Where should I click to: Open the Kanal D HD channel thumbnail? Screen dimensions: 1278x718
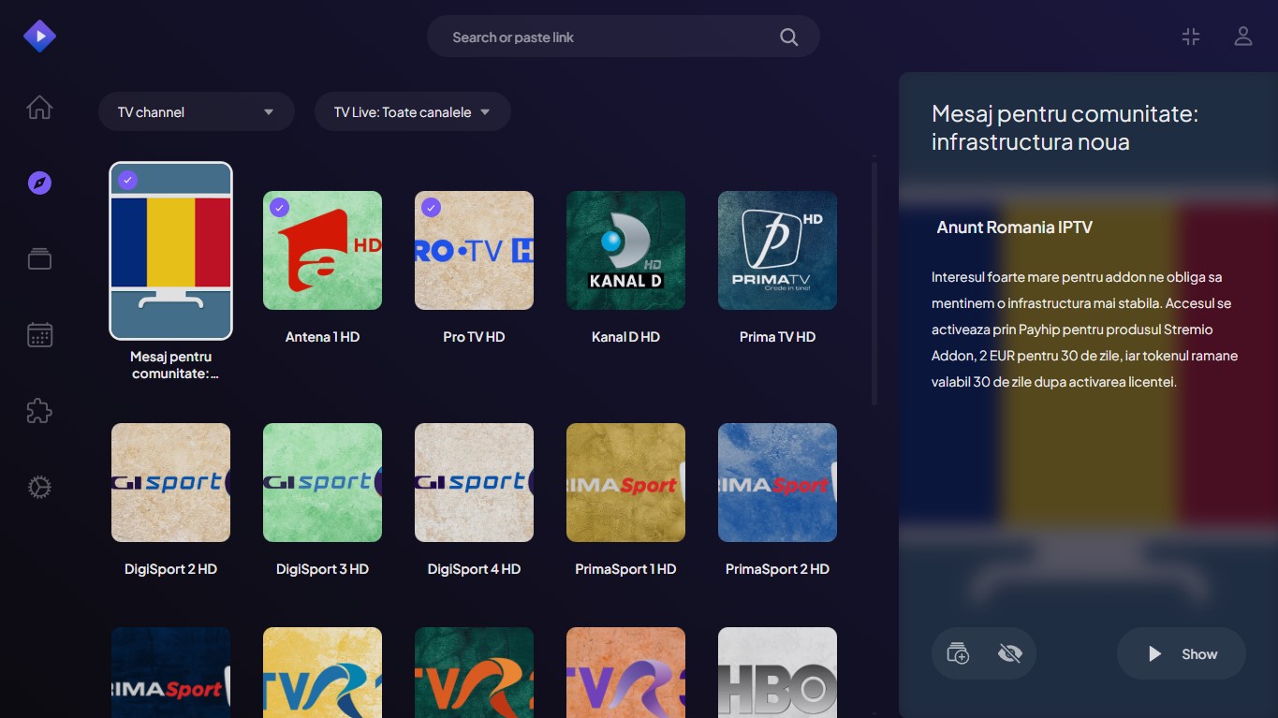(x=625, y=250)
